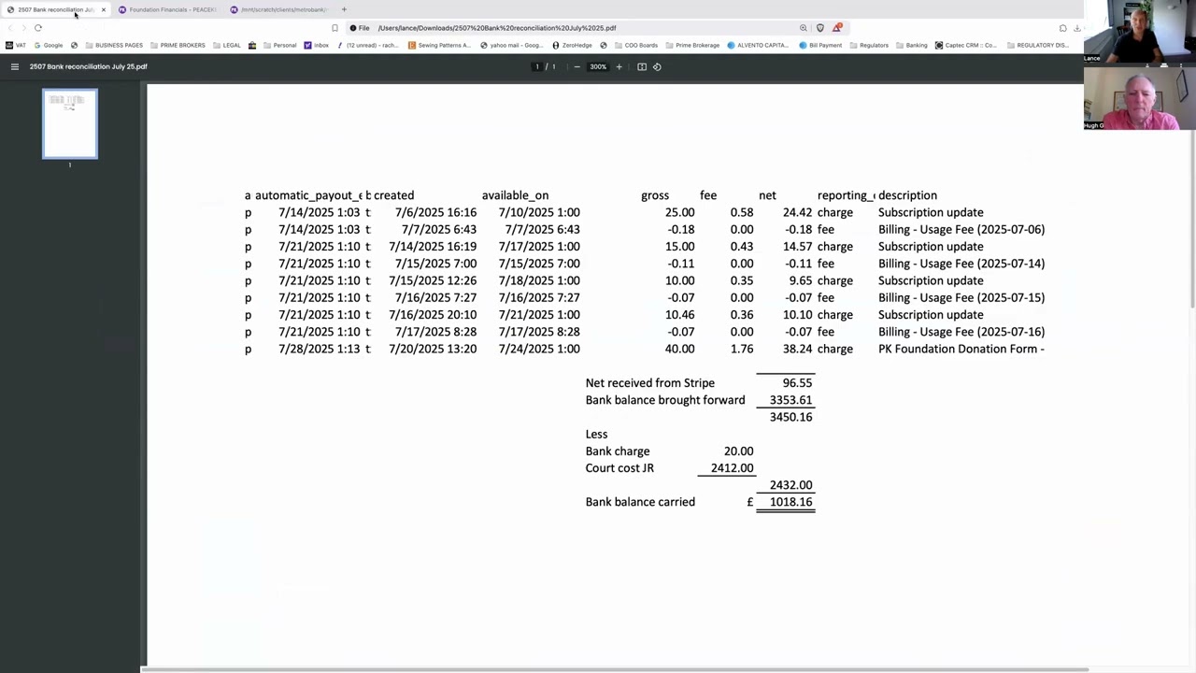This screenshot has width=1196, height=673.
Task: Zoom out the PDF with minus button
Action: pyautogui.click(x=577, y=66)
